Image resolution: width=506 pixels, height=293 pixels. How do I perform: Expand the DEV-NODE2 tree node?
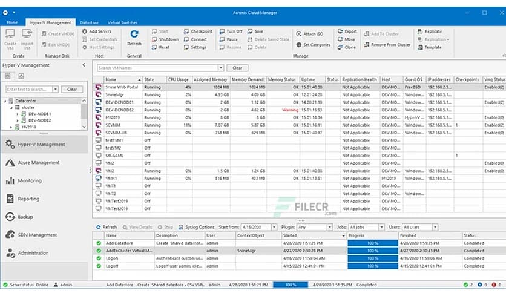[18, 120]
